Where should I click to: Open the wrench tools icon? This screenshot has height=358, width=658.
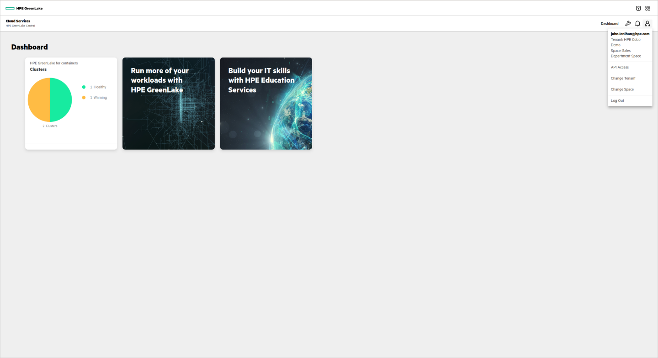(628, 23)
